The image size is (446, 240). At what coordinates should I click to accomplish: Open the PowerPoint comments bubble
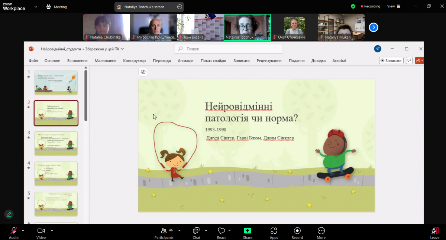409,60
